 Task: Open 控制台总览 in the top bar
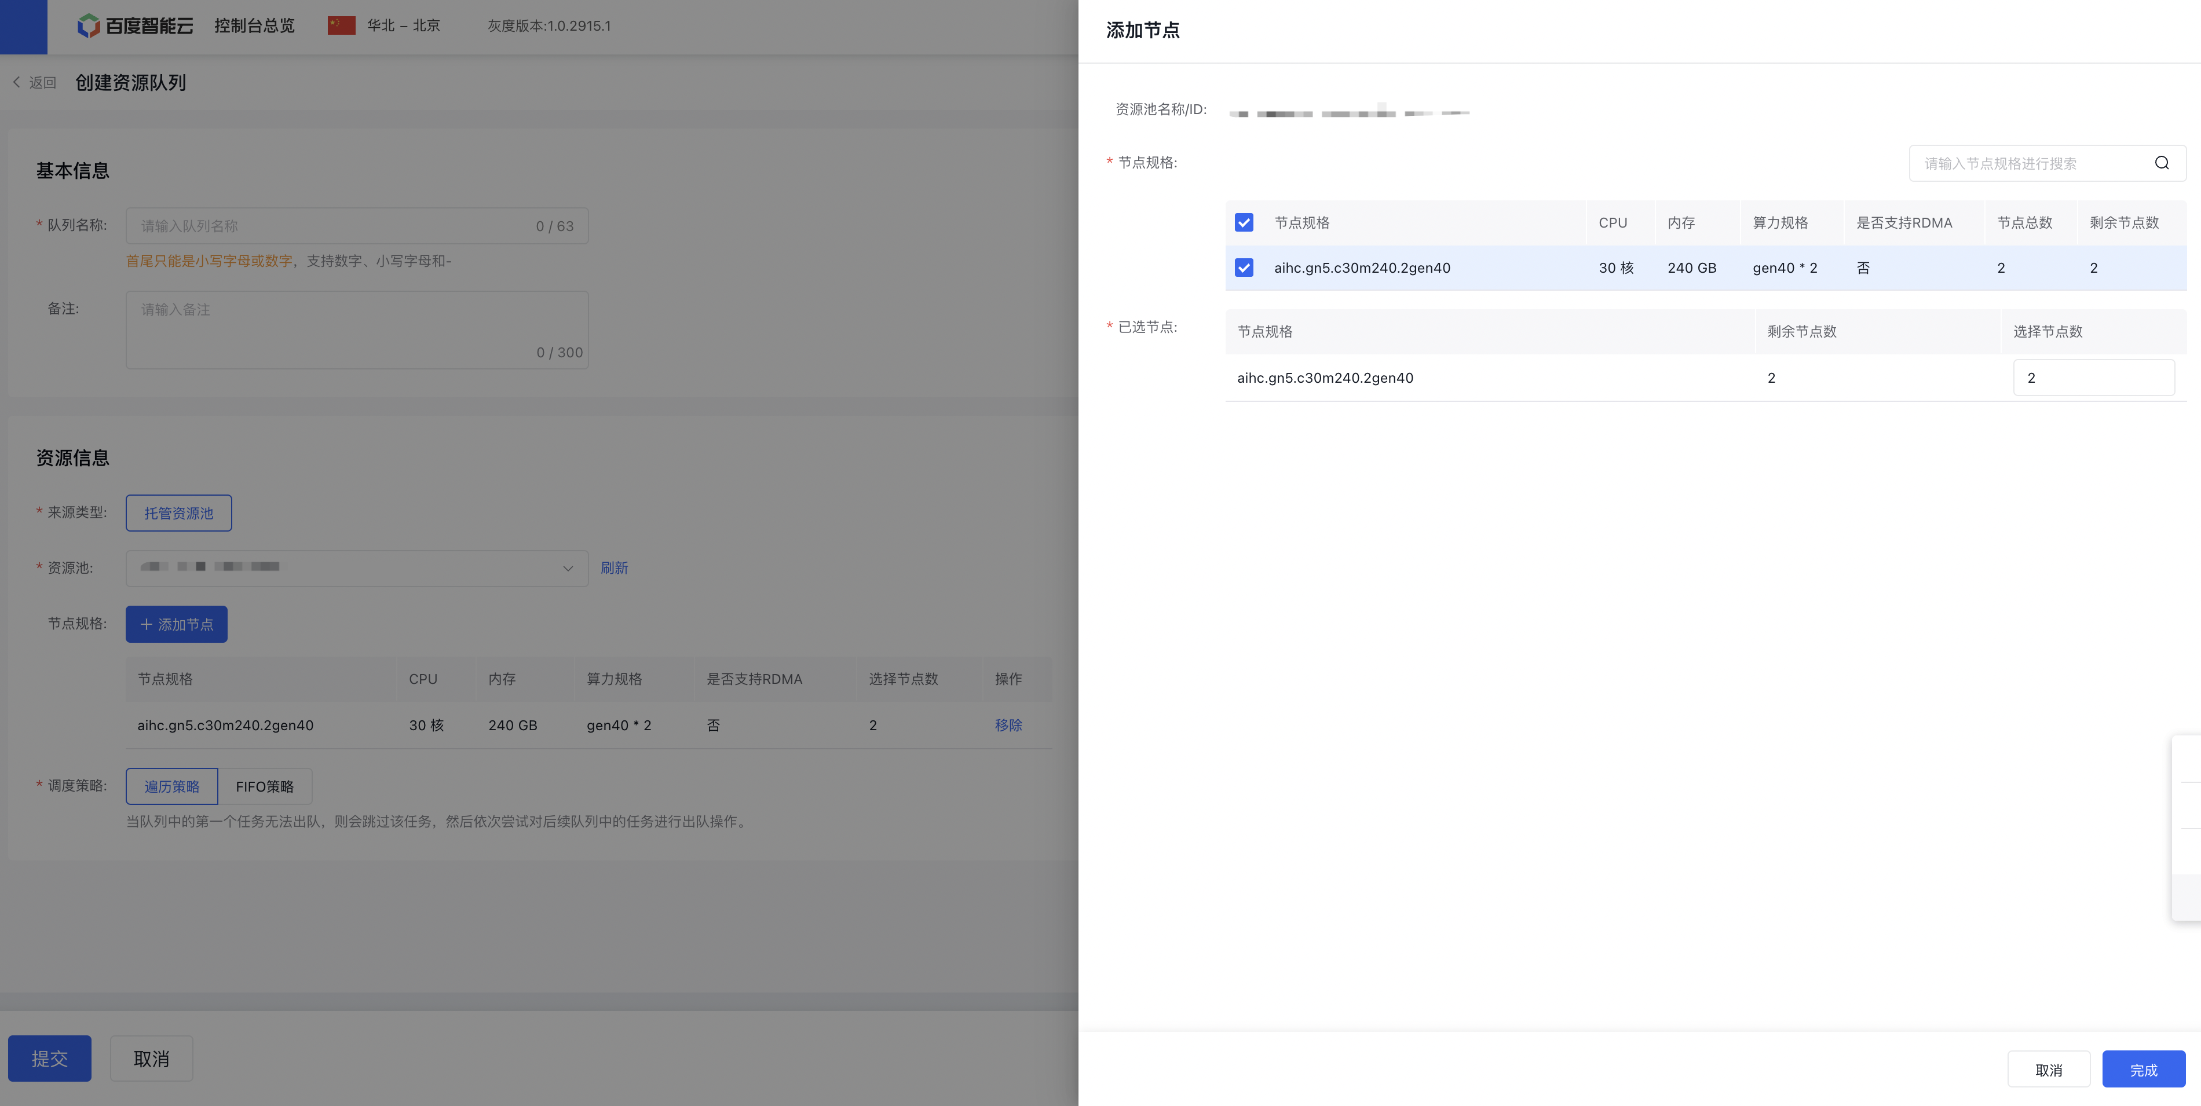point(255,25)
